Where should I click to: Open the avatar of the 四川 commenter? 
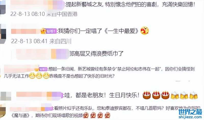(3, 34)
